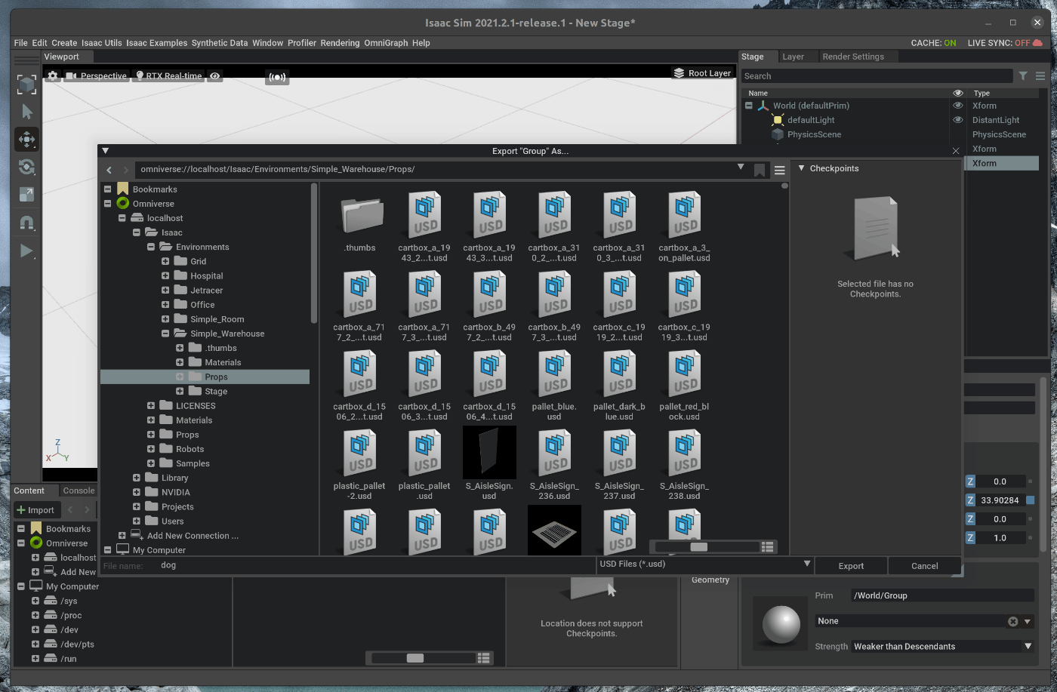Open the Perspective camera menu

(x=97, y=75)
